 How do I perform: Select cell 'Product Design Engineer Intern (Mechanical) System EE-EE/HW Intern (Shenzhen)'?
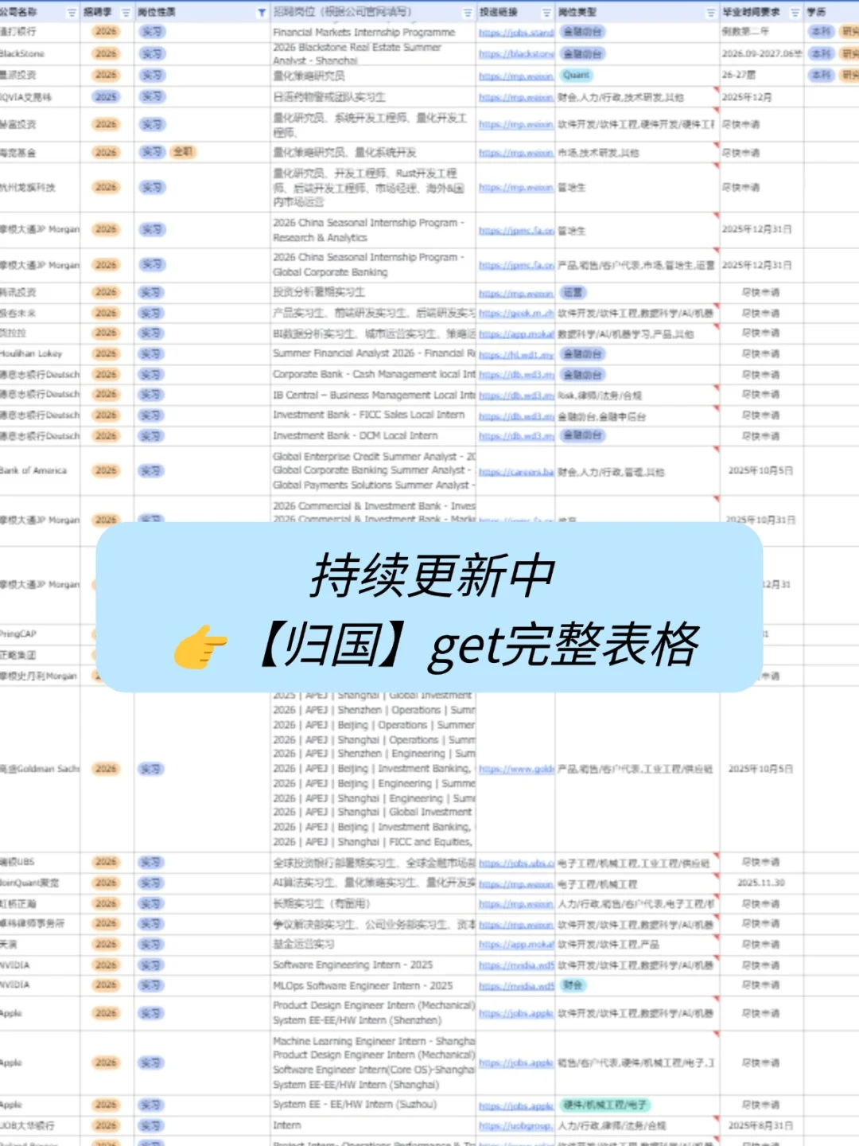(x=373, y=1013)
